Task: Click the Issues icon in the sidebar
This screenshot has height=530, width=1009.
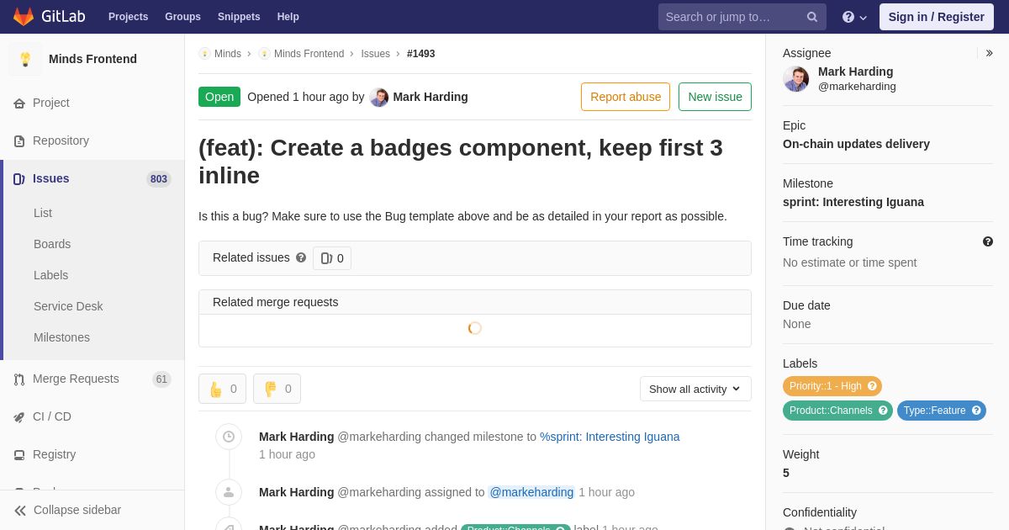Action: point(19,178)
